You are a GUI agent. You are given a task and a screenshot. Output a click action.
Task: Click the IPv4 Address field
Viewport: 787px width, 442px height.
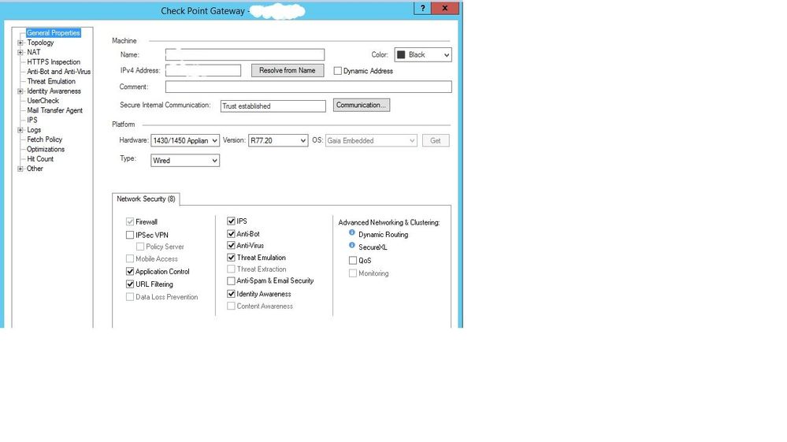pos(203,71)
